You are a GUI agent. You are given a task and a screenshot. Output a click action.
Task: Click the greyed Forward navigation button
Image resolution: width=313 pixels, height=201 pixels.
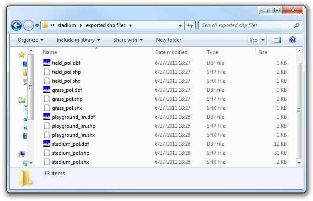click(x=28, y=25)
